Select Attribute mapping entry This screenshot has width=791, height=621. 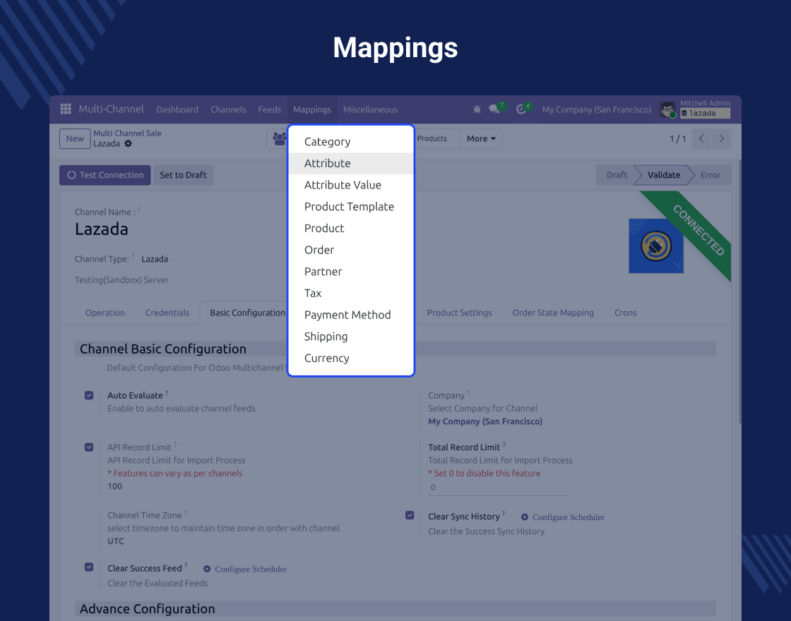click(x=351, y=163)
